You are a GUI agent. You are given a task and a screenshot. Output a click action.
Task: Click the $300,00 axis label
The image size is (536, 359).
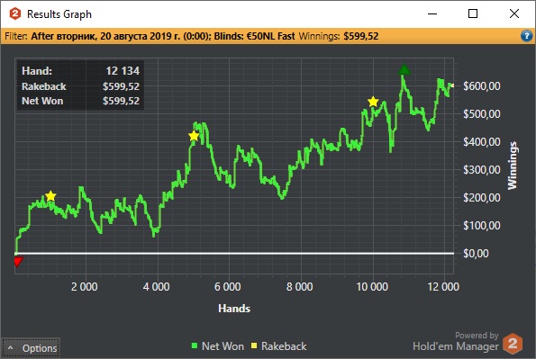click(x=482, y=170)
